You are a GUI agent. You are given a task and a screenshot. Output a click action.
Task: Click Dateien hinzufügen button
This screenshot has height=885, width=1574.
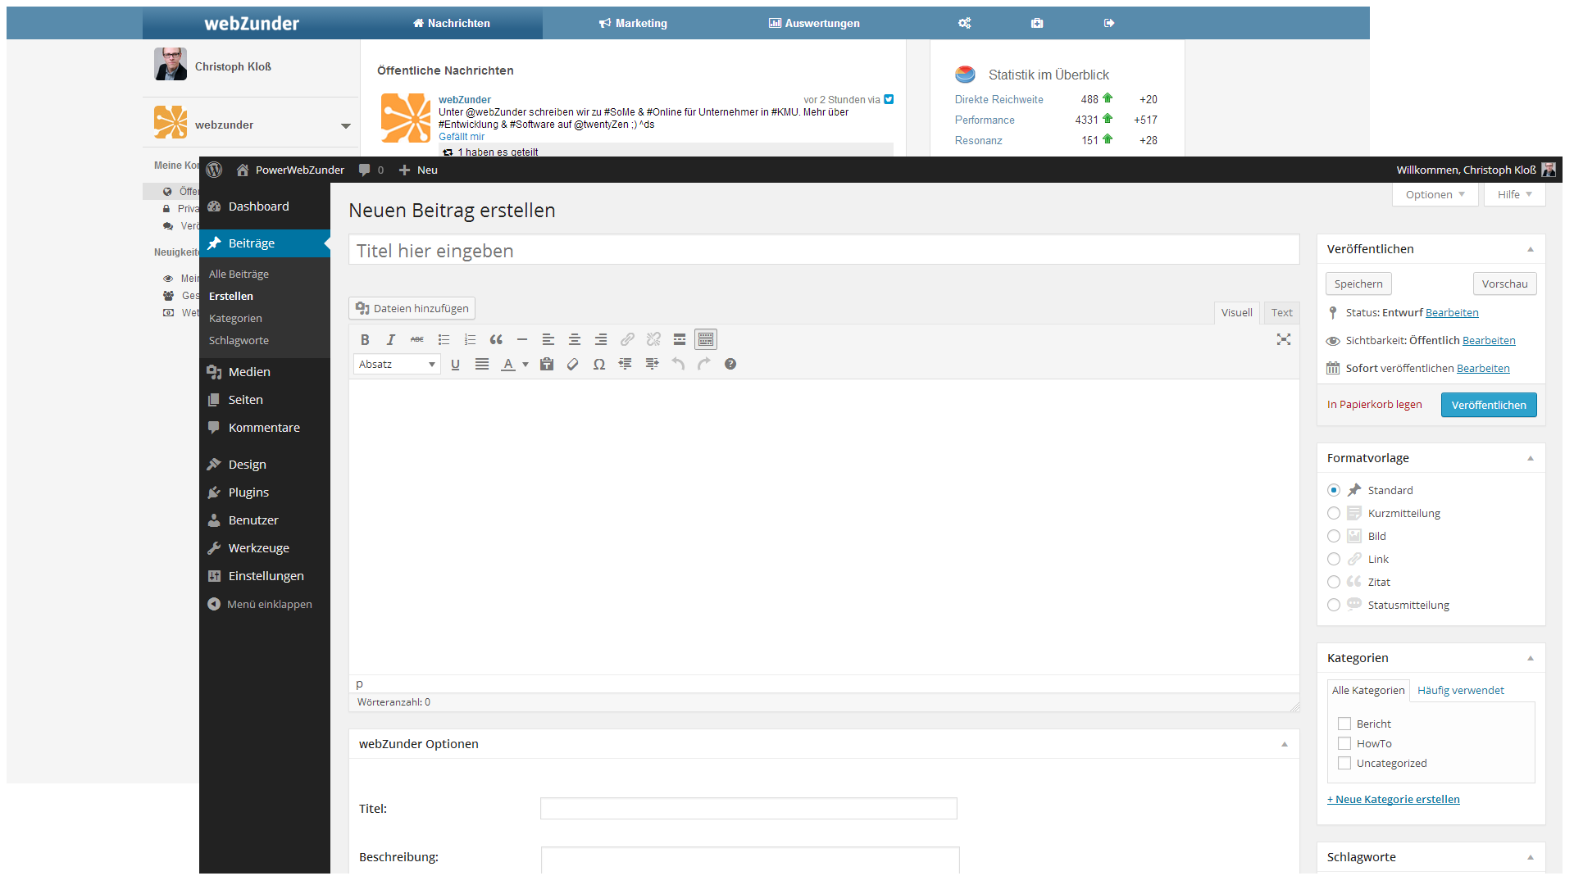[x=412, y=308]
